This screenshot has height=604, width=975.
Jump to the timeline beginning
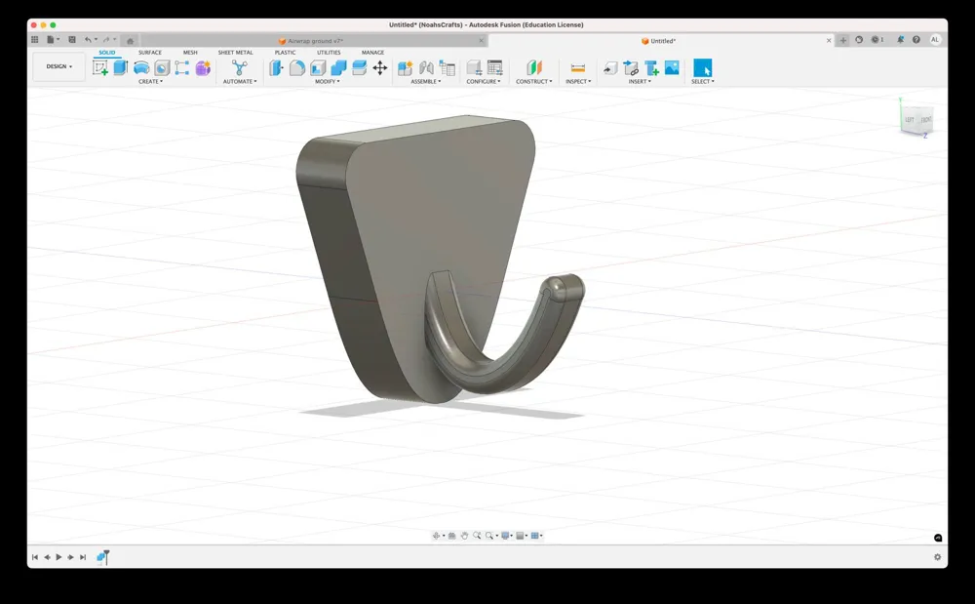(35, 557)
